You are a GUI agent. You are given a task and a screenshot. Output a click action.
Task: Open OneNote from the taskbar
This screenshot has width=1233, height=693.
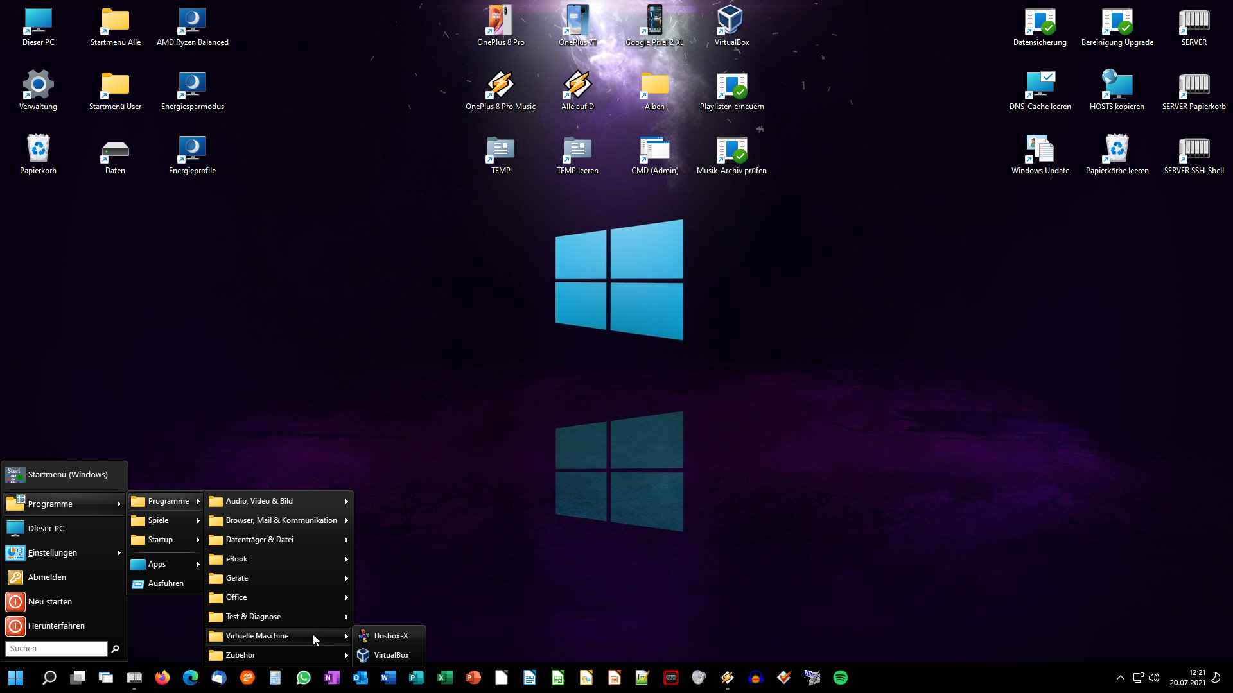(332, 678)
